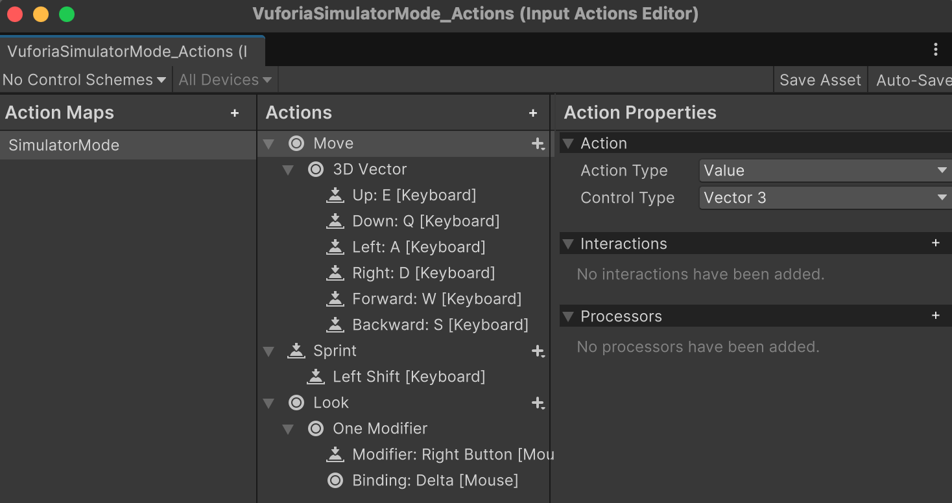The image size is (952, 503).
Task: Select Binding: Delta [Mouse] row
Action: (x=403, y=480)
